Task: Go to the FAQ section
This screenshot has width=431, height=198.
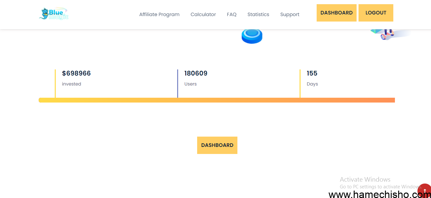Action: [x=232, y=14]
